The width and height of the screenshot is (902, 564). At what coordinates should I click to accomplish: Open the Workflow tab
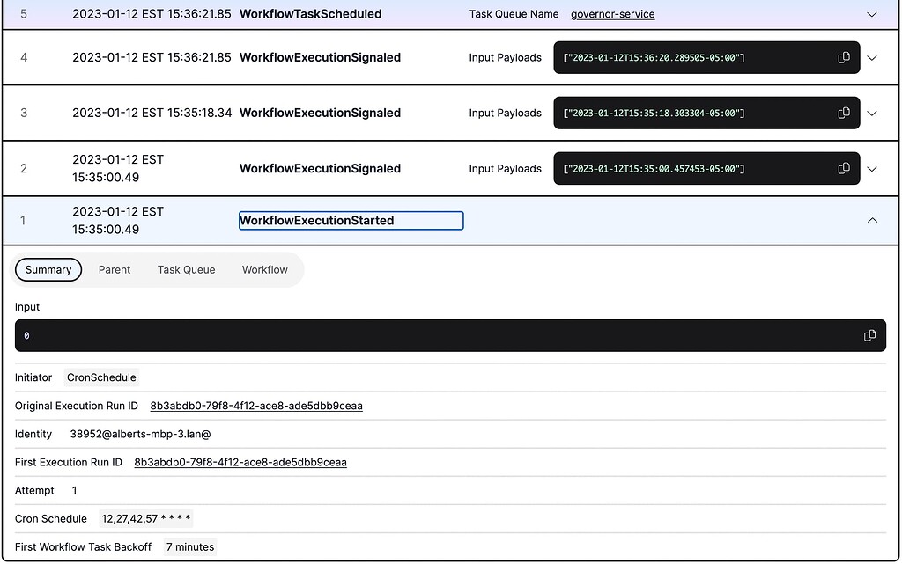click(264, 269)
